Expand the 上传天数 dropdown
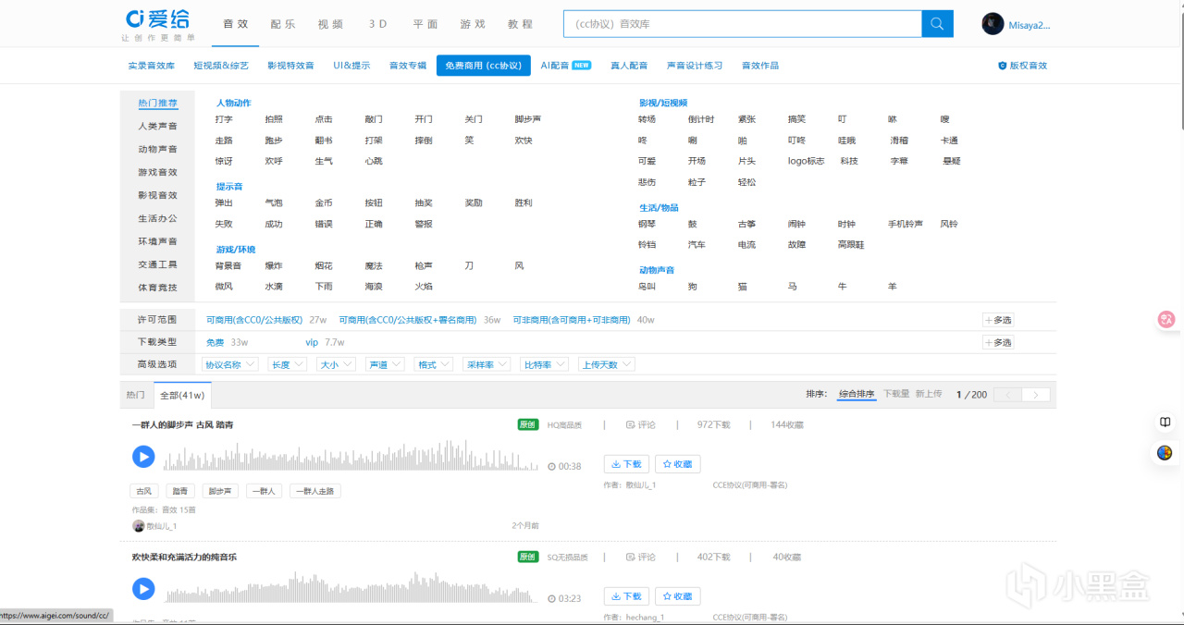Viewport: 1184px width, 625px height. 607,365
